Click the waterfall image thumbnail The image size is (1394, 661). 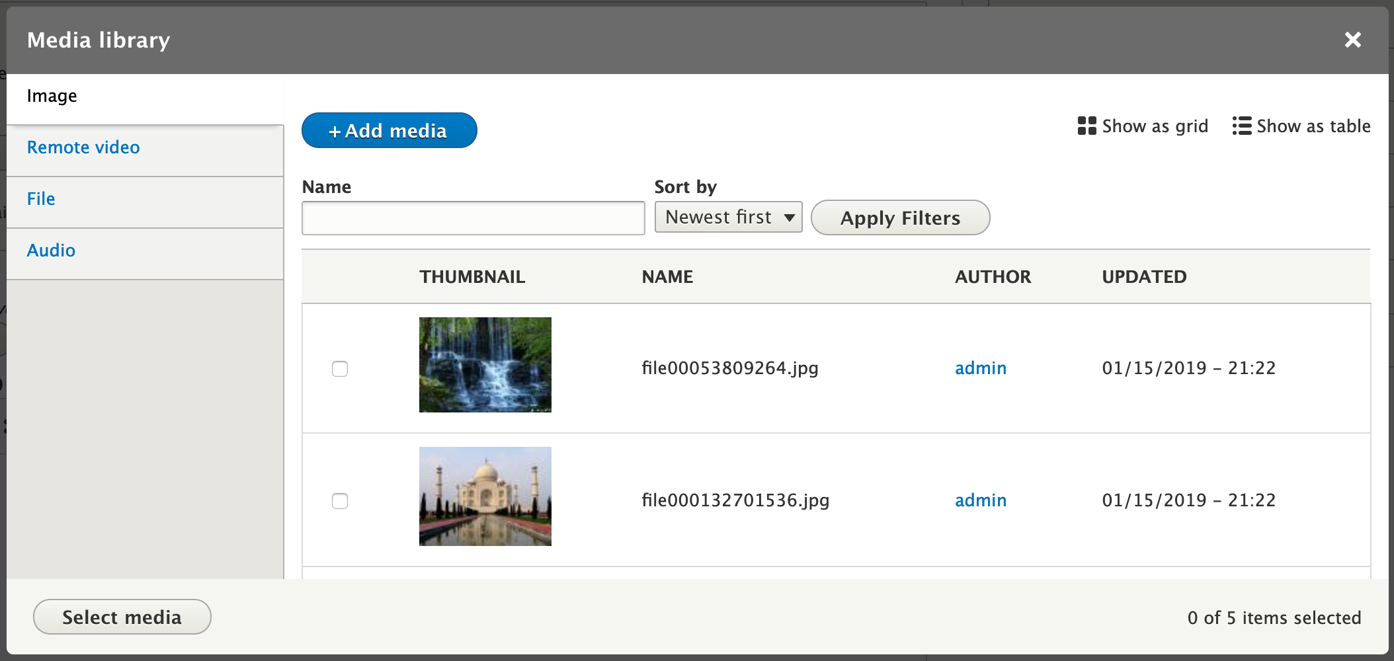point(485,365)
